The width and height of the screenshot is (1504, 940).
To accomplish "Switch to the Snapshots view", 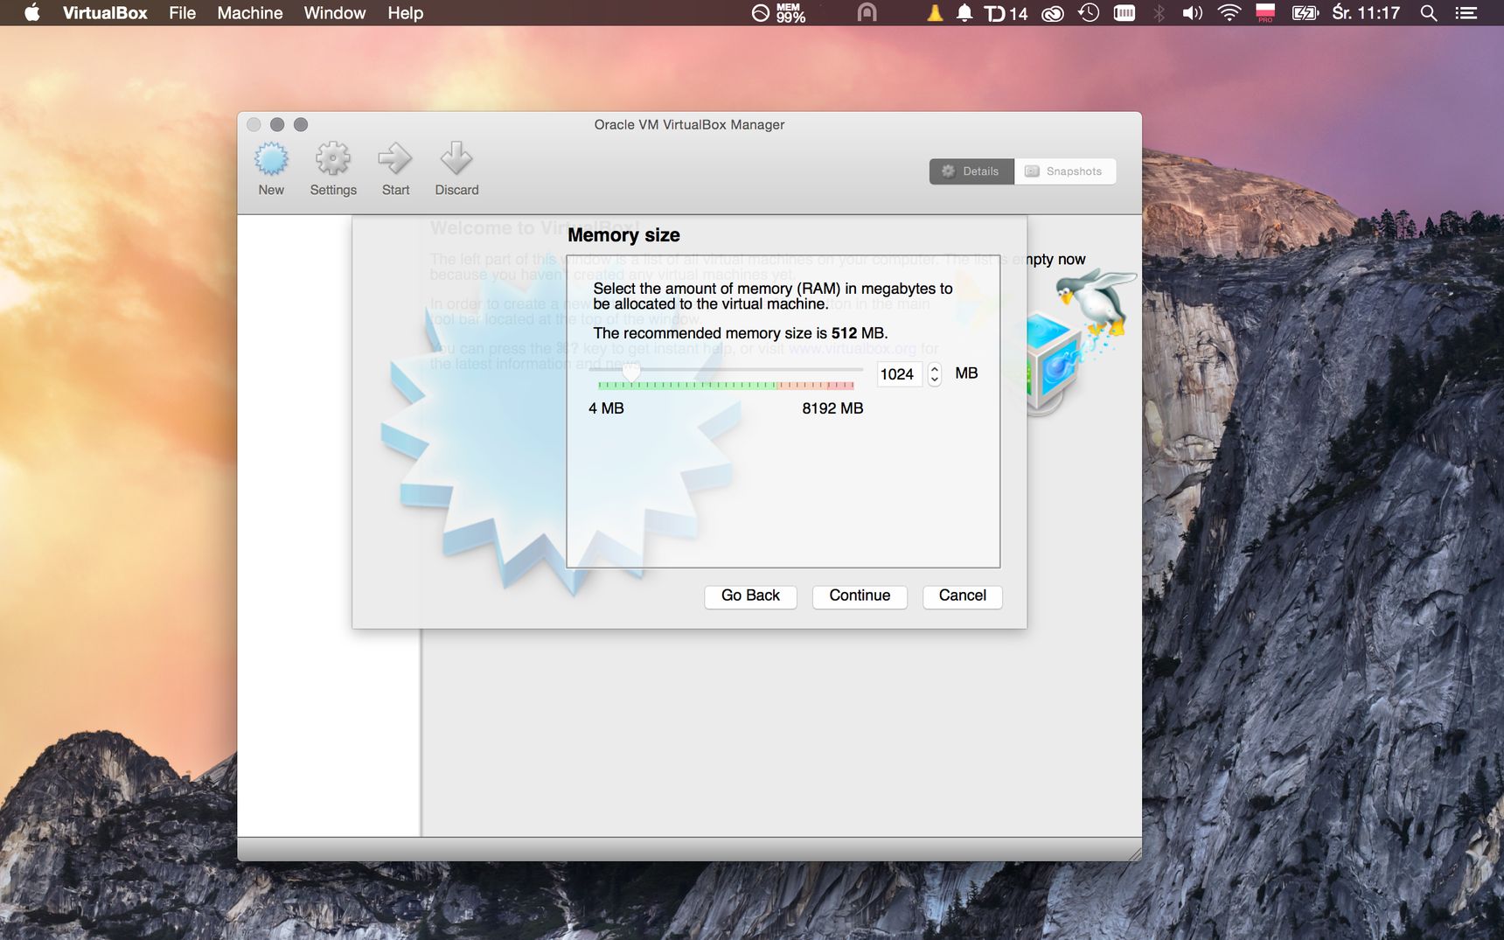I will (x=1065, y=171).
